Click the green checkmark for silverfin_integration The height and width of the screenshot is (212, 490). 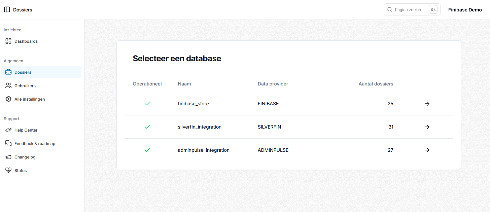click(x=147, y=127)
